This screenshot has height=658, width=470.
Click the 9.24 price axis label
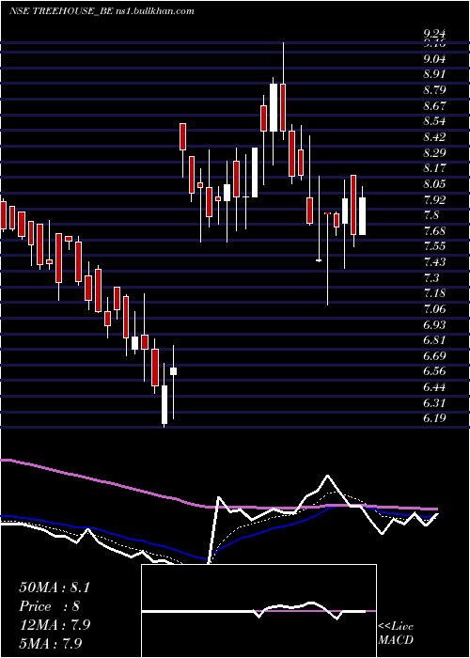click(434, 34)
